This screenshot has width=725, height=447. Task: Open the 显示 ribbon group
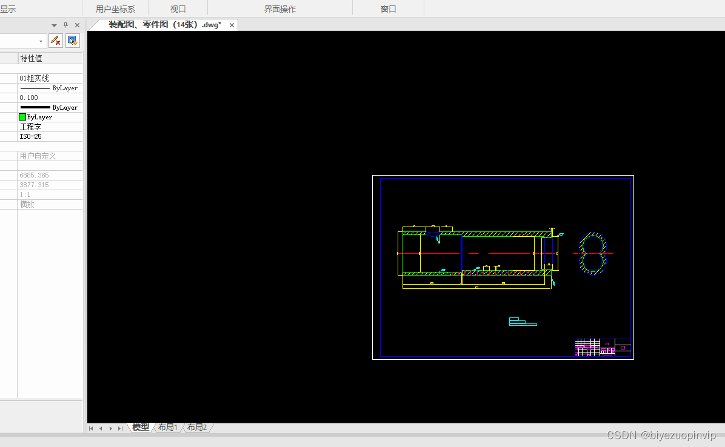8,8
